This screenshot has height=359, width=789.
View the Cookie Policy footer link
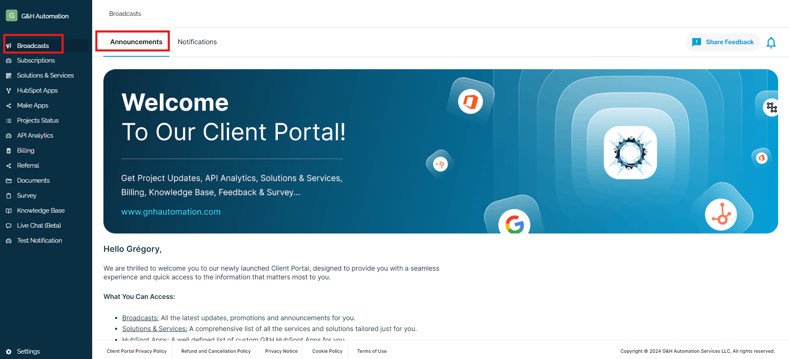coord(327,351)
